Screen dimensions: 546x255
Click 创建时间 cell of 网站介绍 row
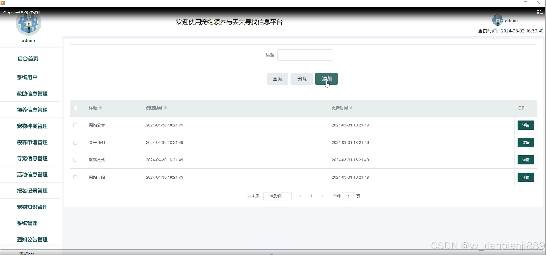coord(165,177)
